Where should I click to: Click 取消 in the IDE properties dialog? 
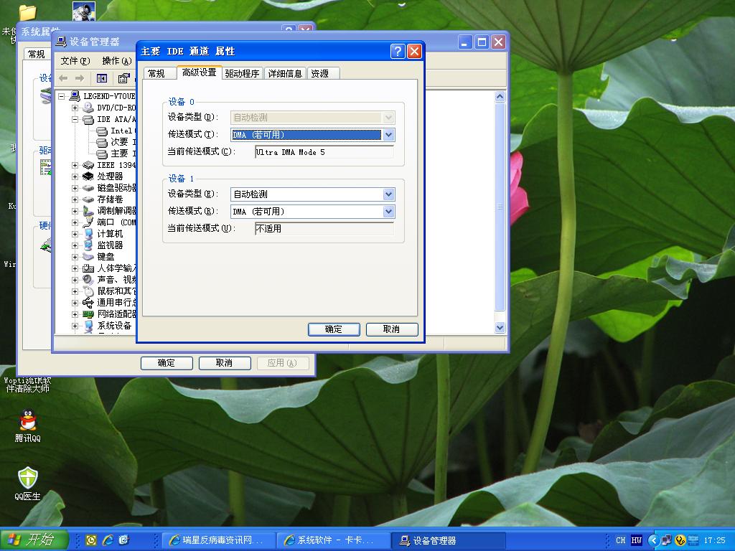pos(391,329)
